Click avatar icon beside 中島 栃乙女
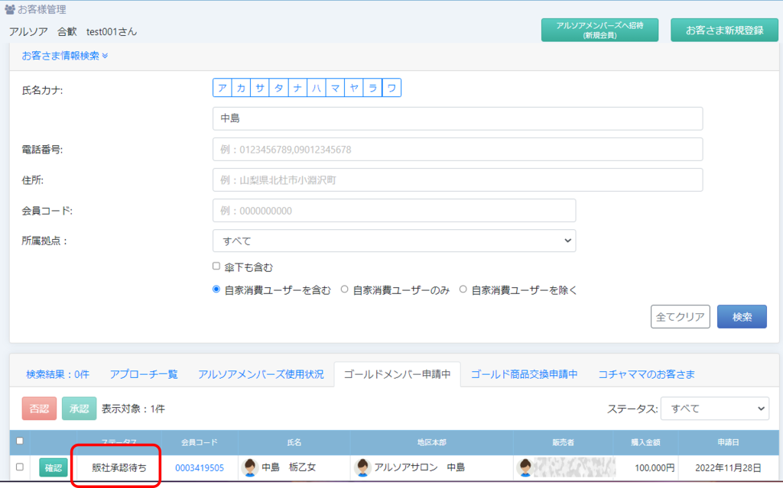 coord(250,467)
